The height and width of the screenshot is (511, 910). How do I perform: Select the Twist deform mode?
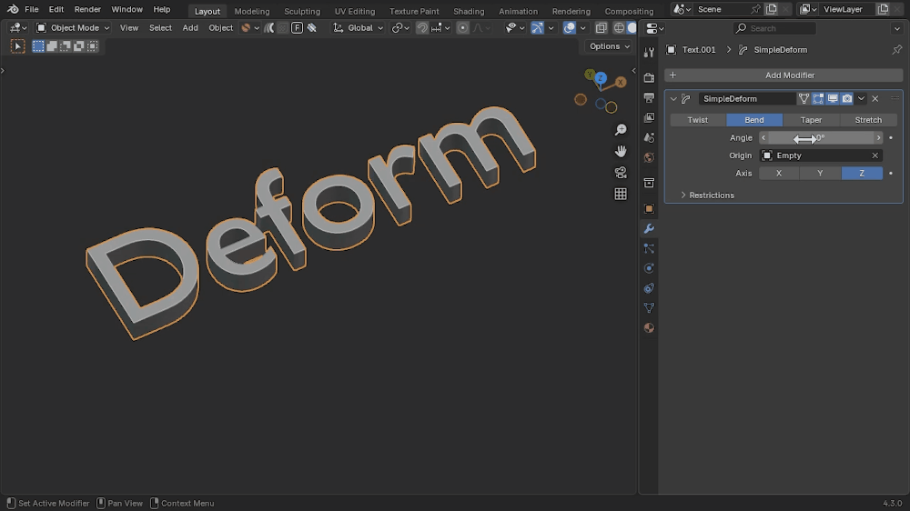click(698, 120)
